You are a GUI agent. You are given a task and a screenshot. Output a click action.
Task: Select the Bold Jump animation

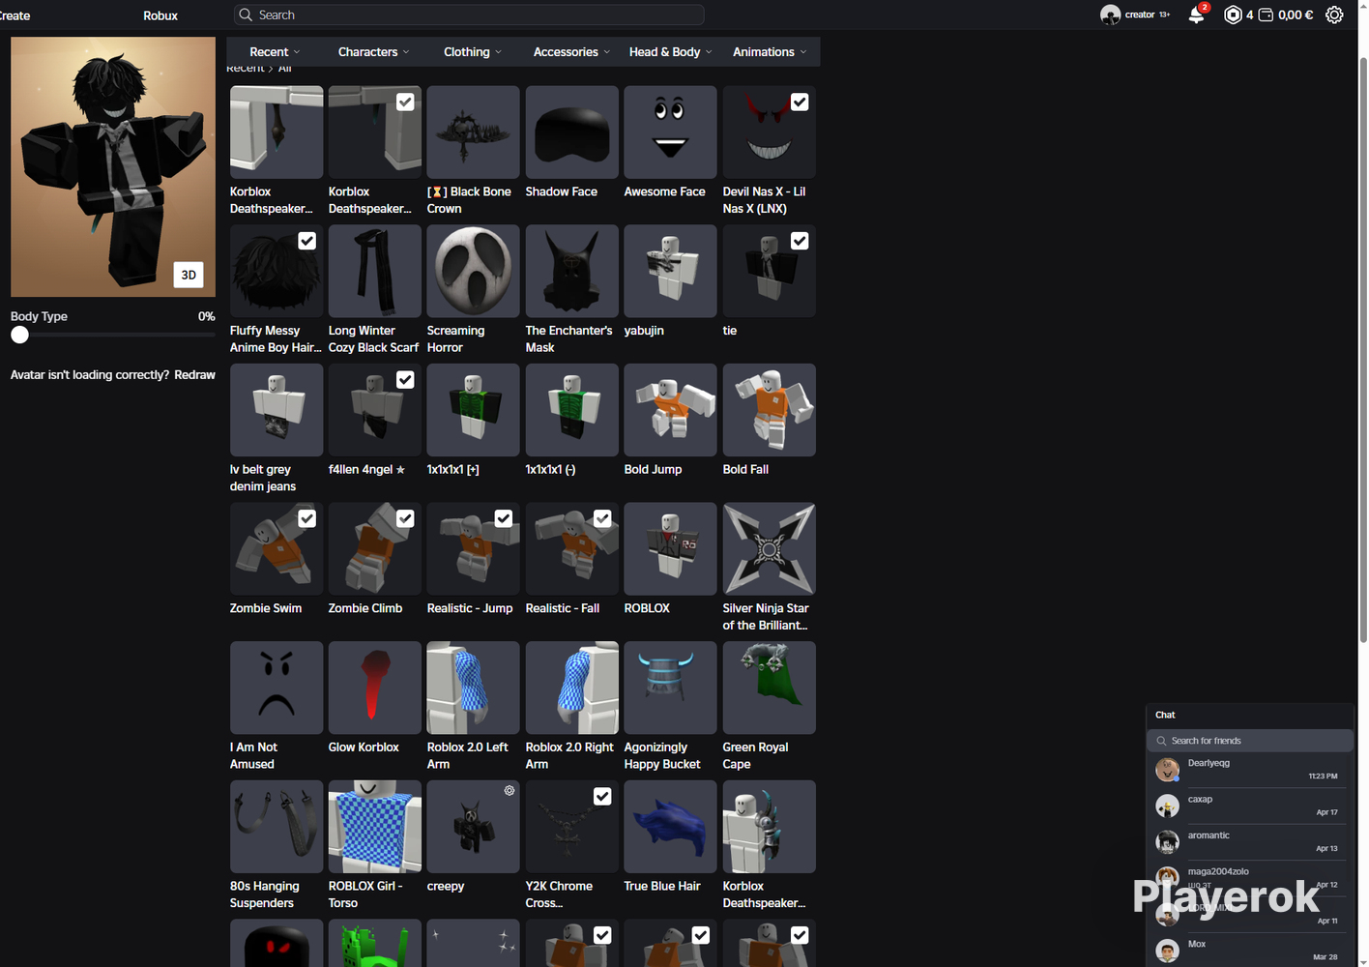click(670, 410)
